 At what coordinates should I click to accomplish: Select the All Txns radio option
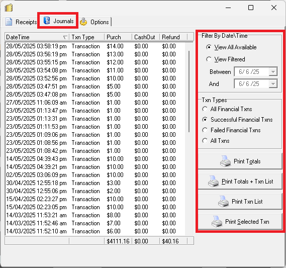click(205, 141)
